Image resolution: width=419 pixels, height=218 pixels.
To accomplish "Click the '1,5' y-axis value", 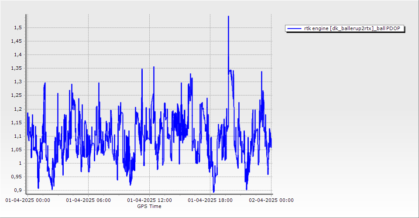I will point(18,28).
